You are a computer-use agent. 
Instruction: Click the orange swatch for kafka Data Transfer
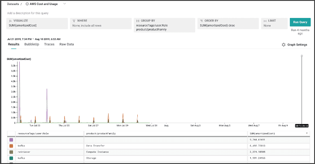pyautogui.click(x=11, y=146)
